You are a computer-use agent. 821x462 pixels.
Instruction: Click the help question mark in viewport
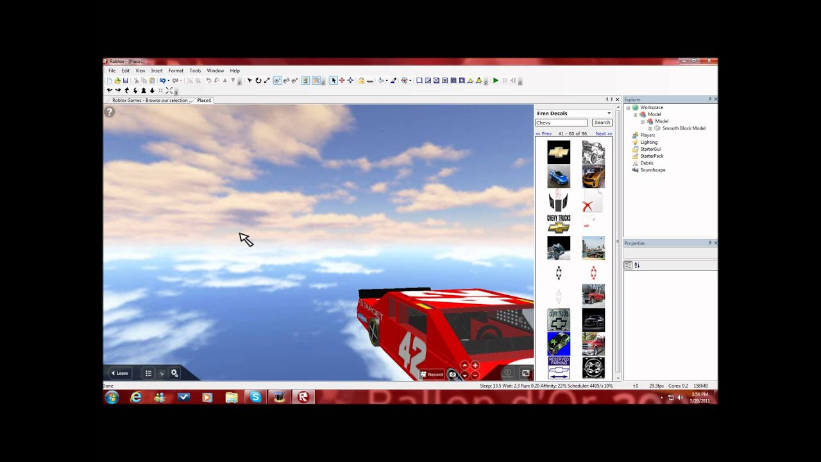[110, 112]
